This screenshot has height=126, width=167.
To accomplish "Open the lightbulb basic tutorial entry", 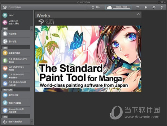I will 16,53.
